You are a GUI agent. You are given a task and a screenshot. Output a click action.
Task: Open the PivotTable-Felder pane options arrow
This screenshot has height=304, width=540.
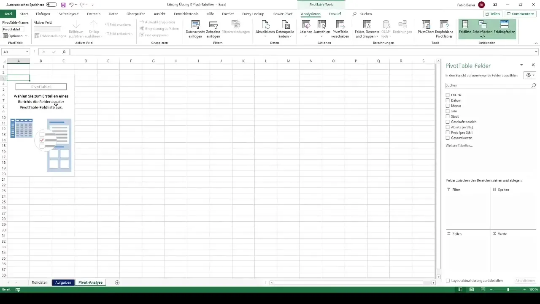(521, 65)
